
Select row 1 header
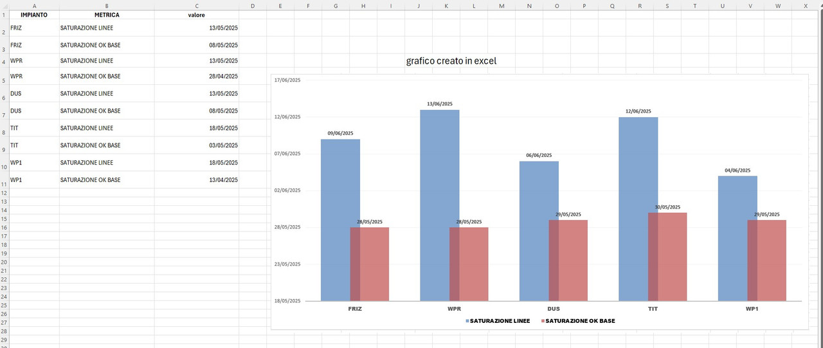[4, 14]
